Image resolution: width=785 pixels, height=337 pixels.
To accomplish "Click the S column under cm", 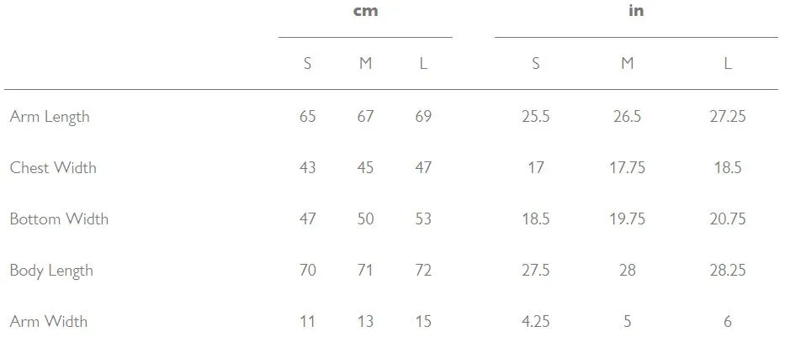I will coord(307,64).
